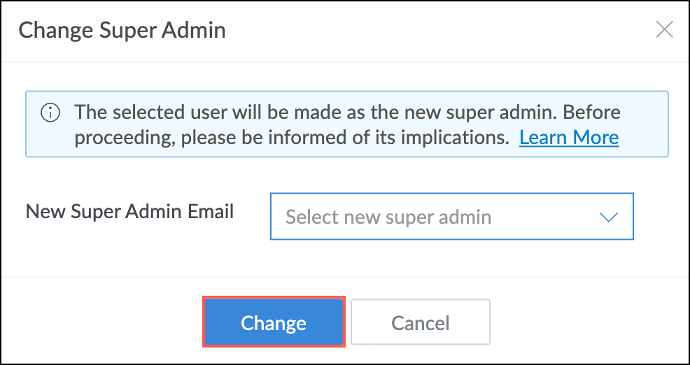Open the 'Select new super admin' combo box
The image size is (690, 365).
pyautogui.click(x=451, y=217)
